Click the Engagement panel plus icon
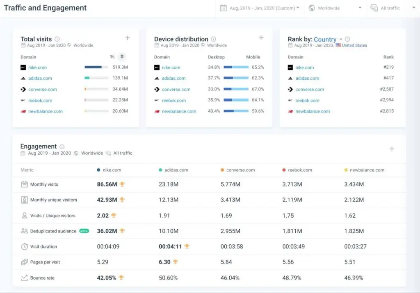Screen dimensions: 420x293 392,149
